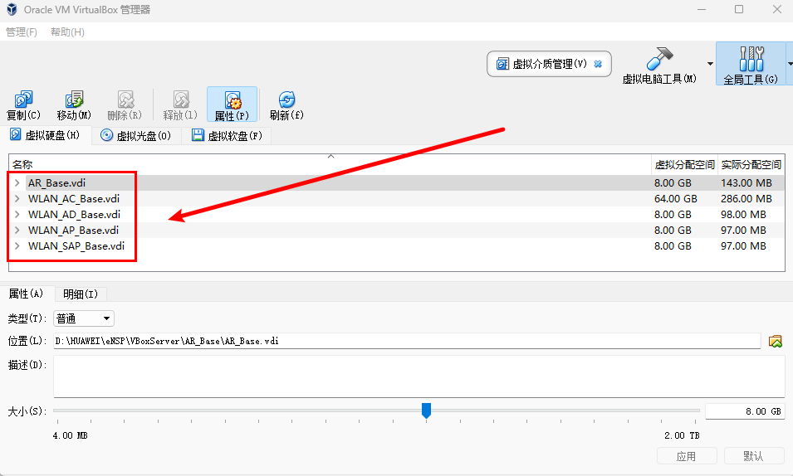Select the WLAN_SAP_Base.vdi disk entry
Image resolution: width=793 pixels, height=476 pixels.
[x=76, y=245]
